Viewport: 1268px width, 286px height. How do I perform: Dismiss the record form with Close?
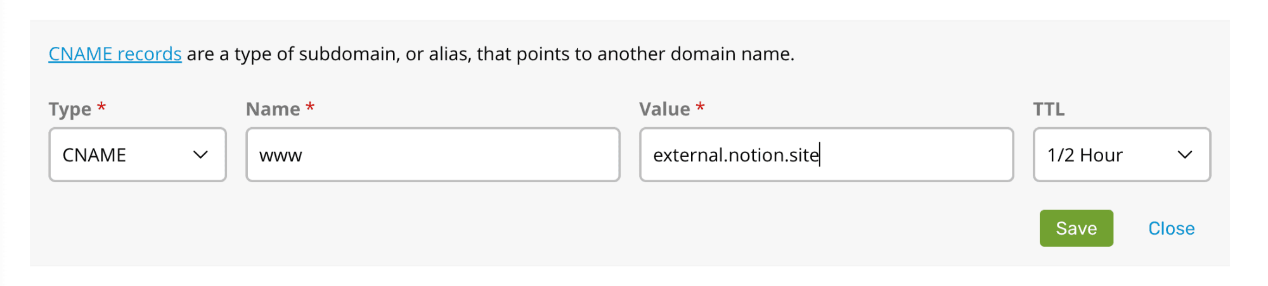[x=1171, y=228]
